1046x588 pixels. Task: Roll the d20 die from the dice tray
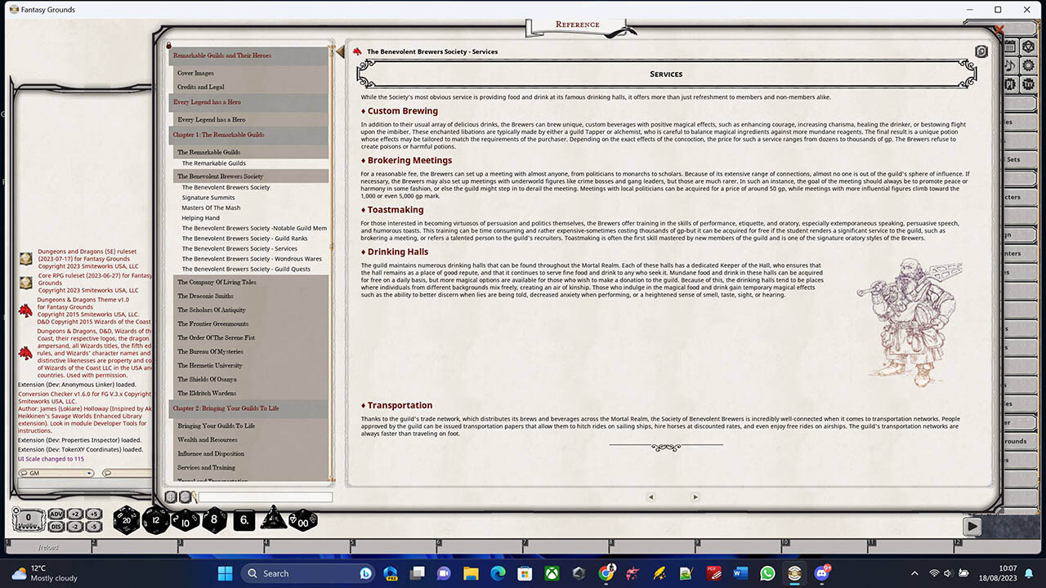(125, 520)
